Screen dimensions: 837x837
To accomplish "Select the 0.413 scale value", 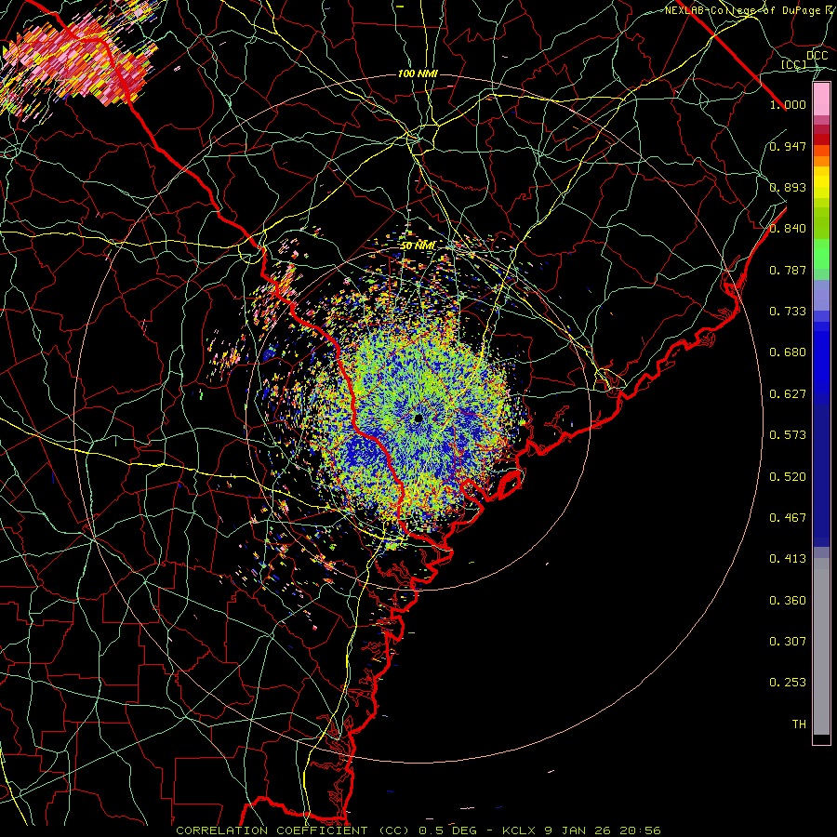I will click(x=788, y=559).
